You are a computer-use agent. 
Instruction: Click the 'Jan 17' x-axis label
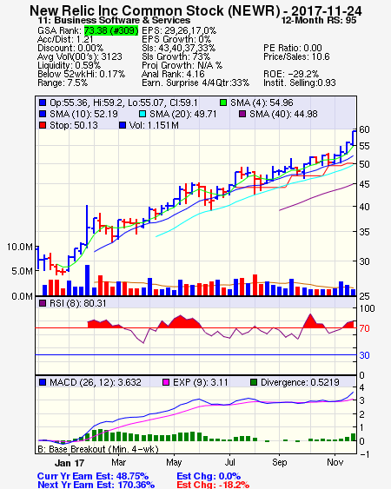pos(70,463)
